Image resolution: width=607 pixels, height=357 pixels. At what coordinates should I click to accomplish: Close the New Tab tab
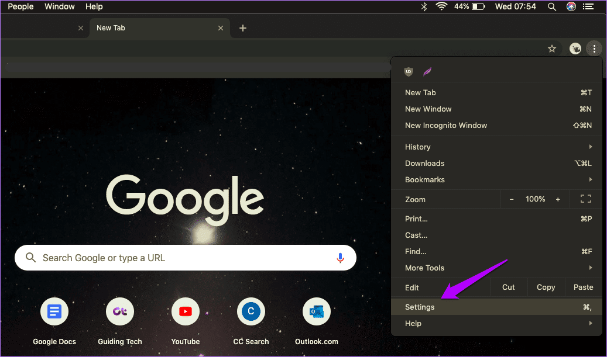pos(221,28)
